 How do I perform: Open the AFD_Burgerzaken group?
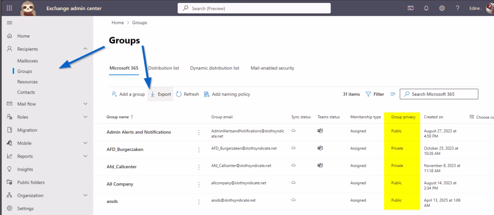tap(125, 149)
